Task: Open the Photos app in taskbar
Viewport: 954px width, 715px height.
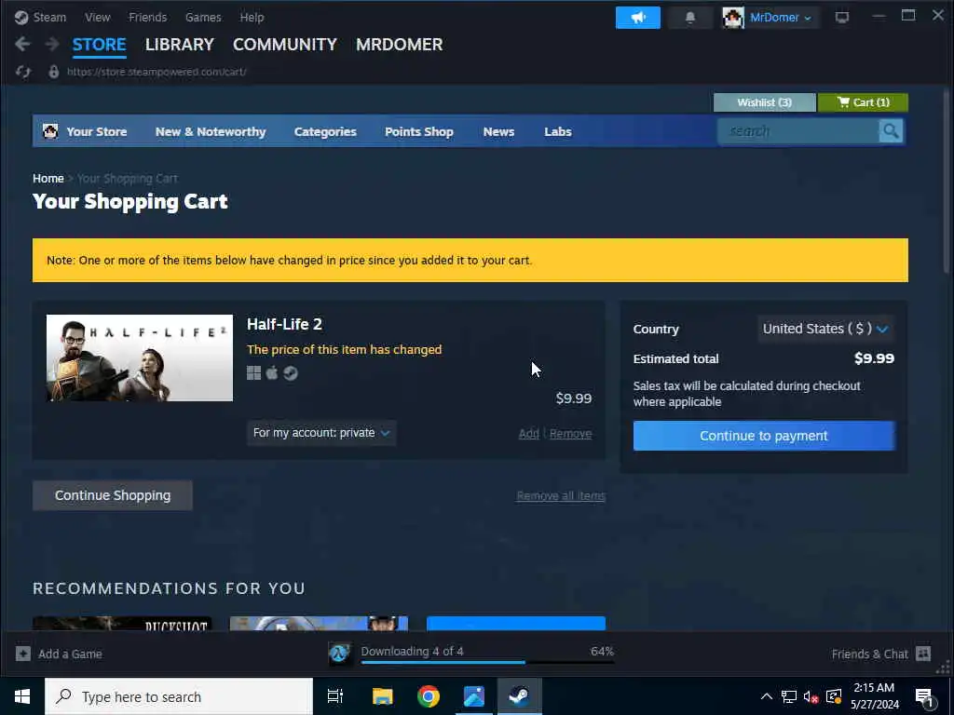Action: [x=474, y=696]
